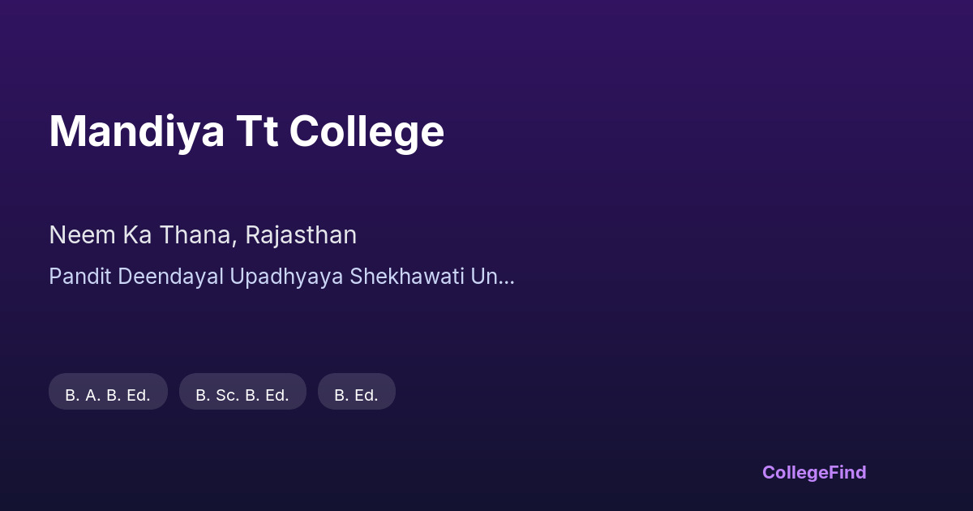This screenshot has width=973, height=511.
Task: Click the Neem Ka Thana, Rajasthan location line
Action: [203, 235]
